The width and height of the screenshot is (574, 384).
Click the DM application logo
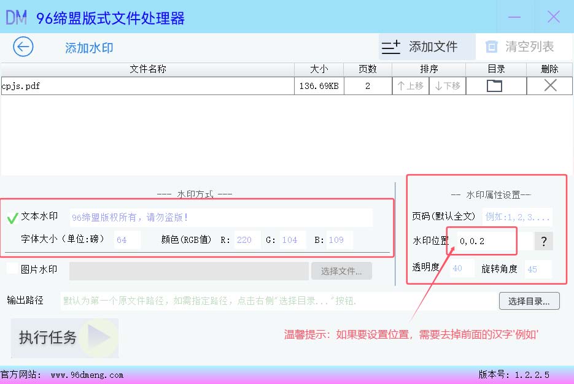click(x=17, y=17)
